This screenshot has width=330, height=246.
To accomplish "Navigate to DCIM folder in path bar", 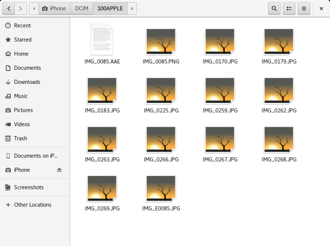I will [x=82, y=8].
